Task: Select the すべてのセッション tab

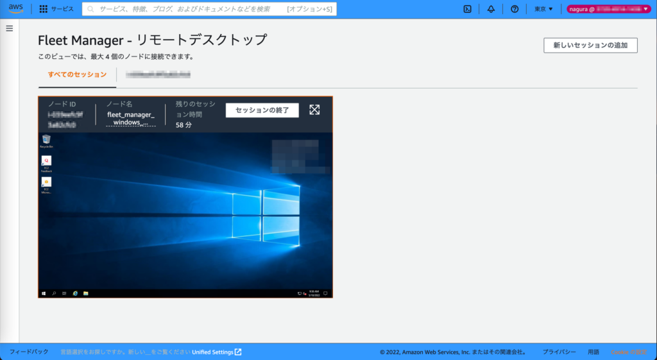Action: pyautogui.click(x=77, y=74)
